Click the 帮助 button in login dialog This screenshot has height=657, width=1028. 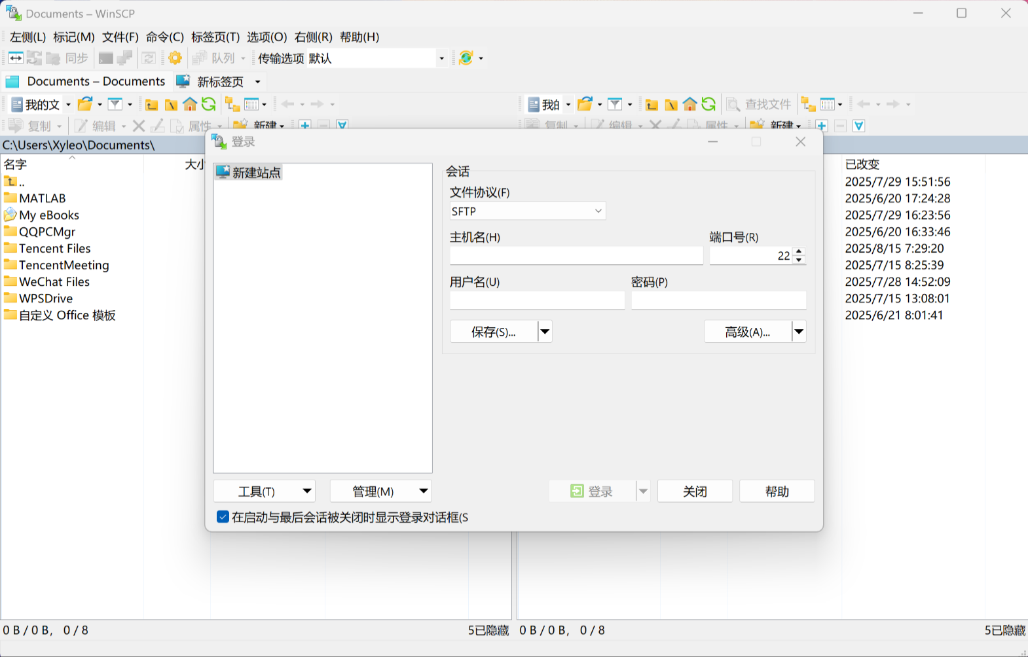(777, 491)
